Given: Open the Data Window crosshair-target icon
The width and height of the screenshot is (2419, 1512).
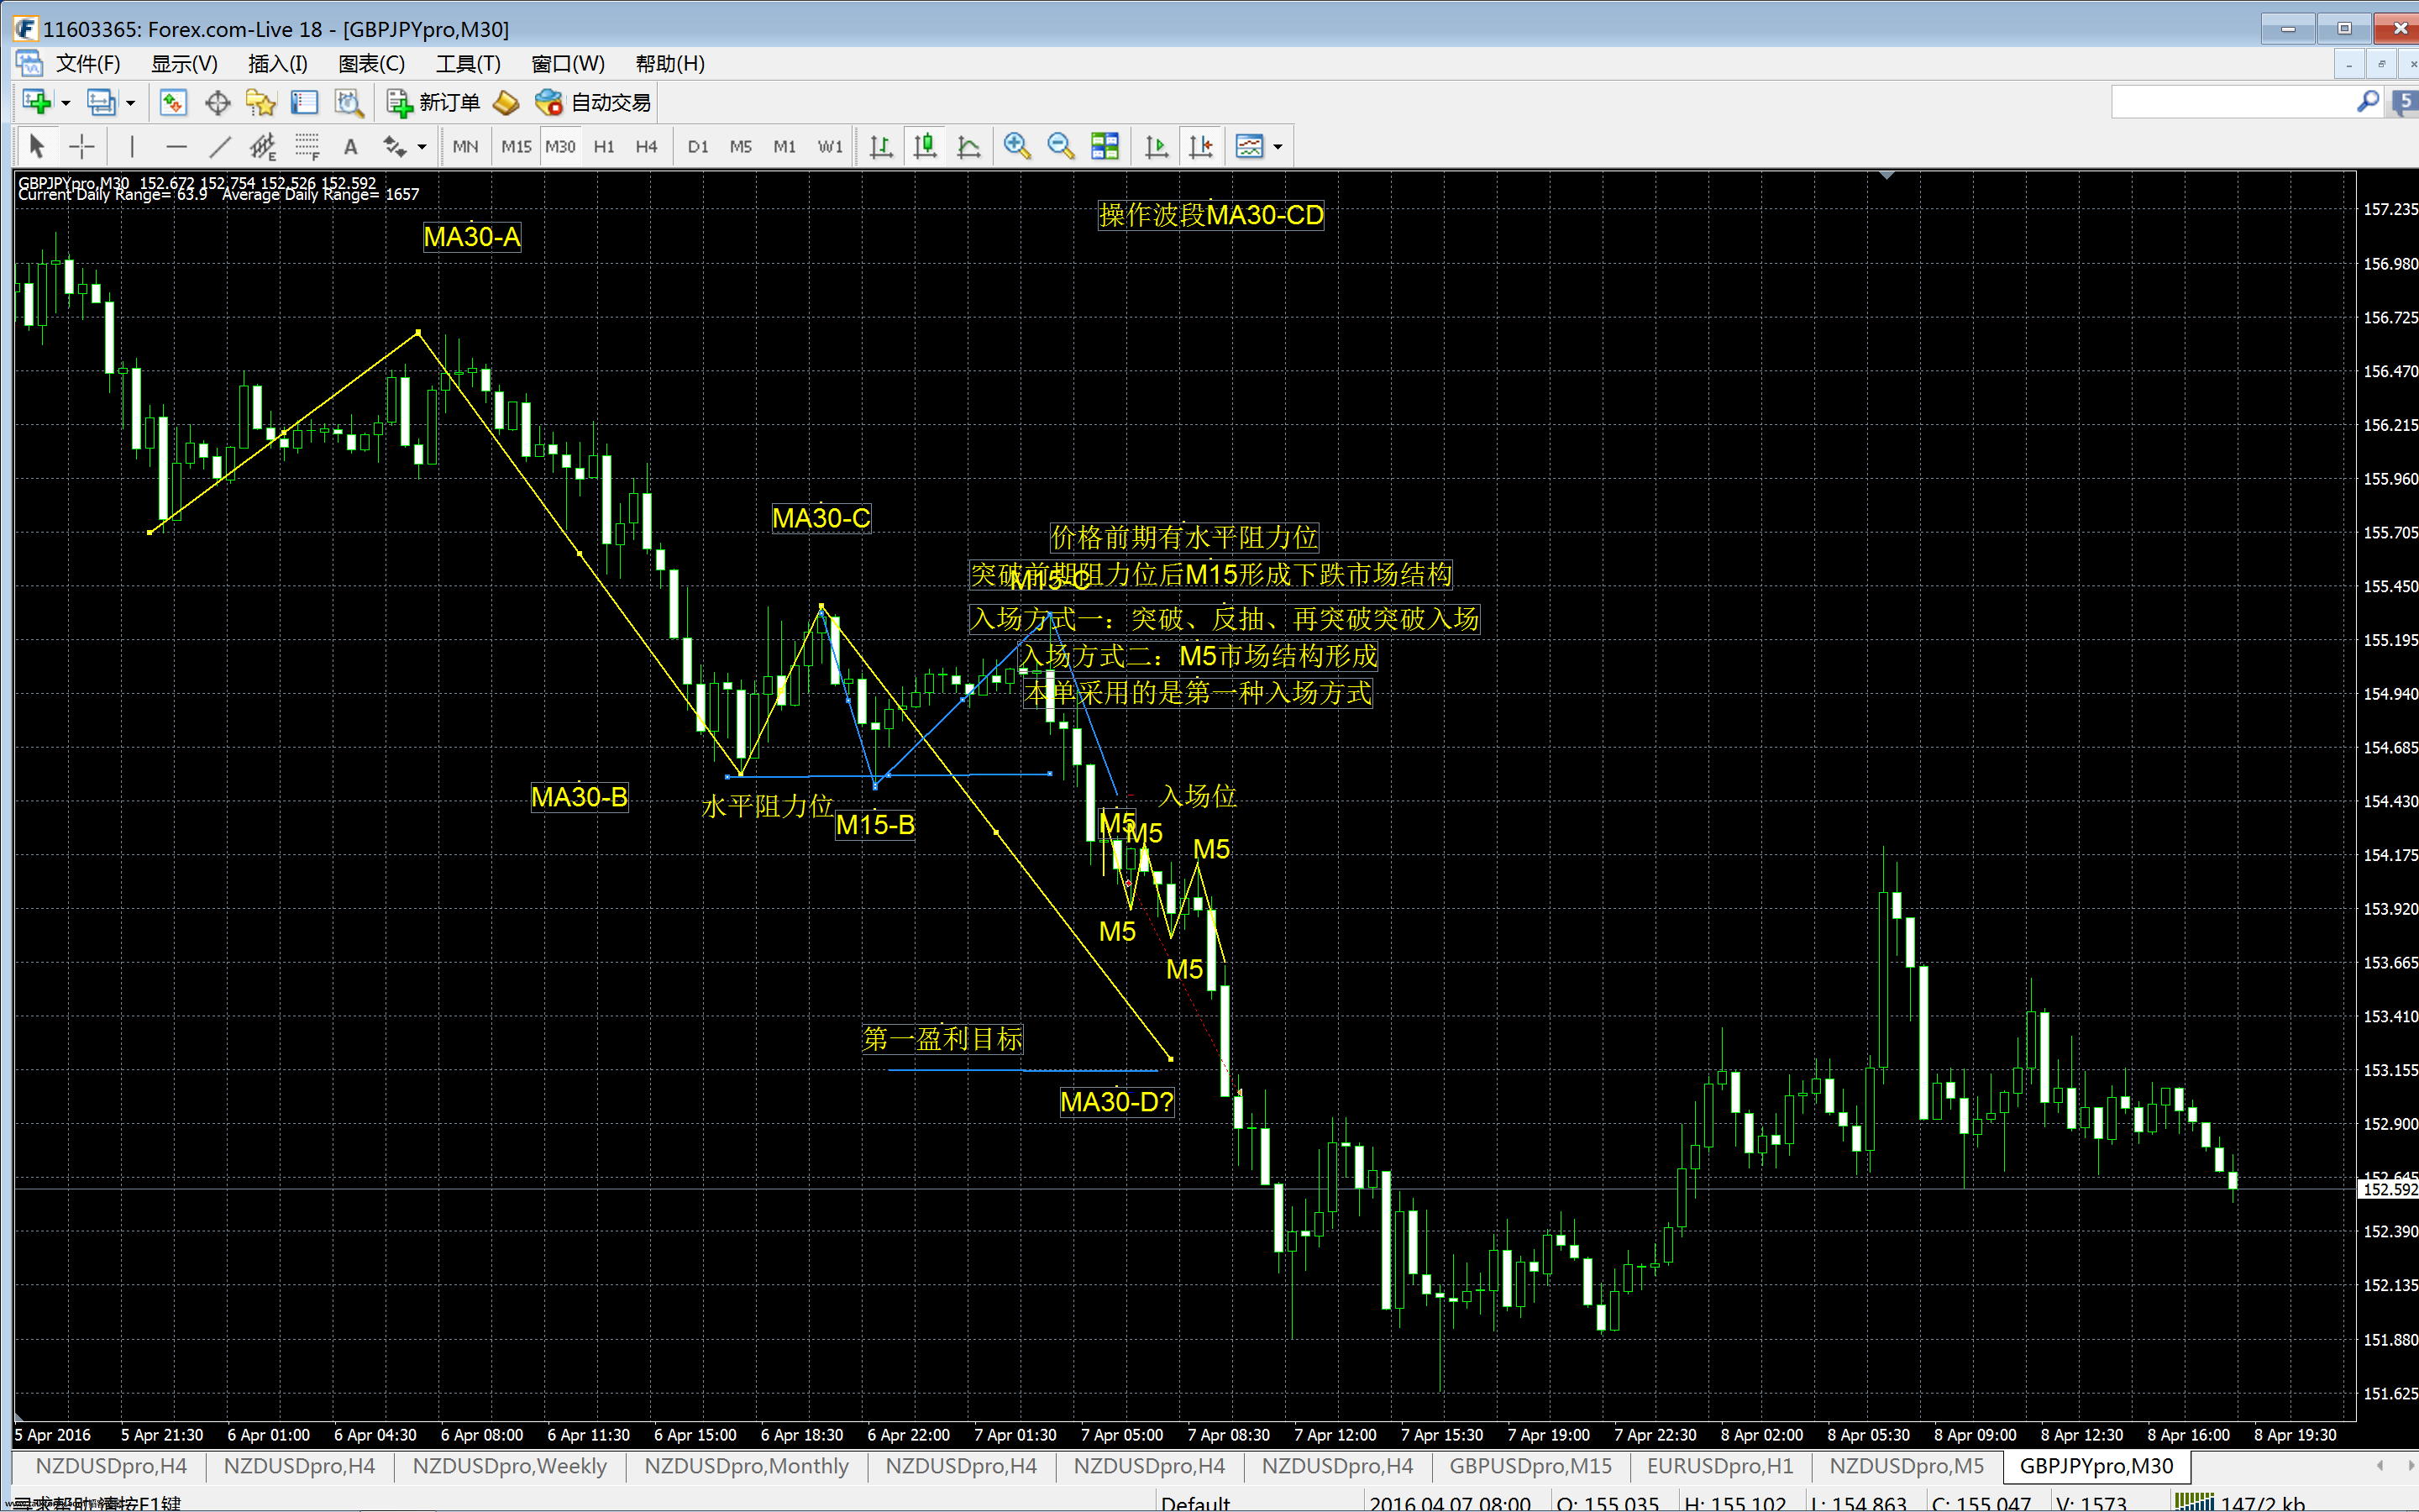Looking at the screenshot, I should point(217,102).
